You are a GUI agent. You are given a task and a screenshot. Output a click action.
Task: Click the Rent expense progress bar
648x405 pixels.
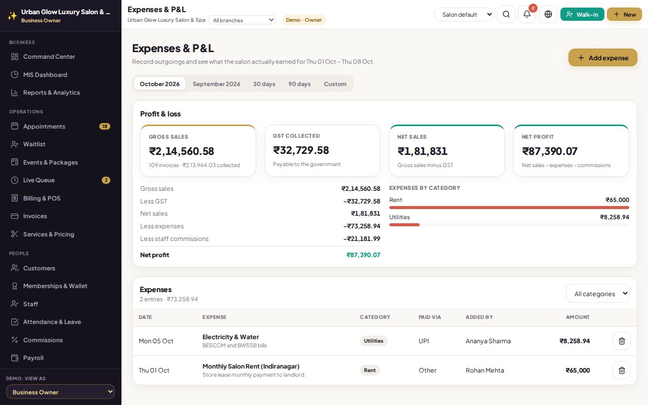click(509, 208)
